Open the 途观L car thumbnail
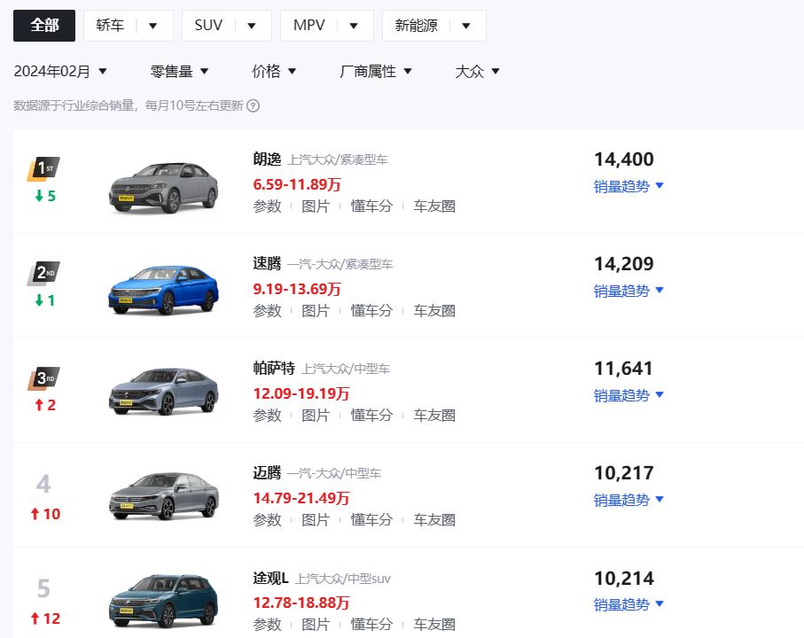This screenshot has height=638, width=804. click(164, 601)
